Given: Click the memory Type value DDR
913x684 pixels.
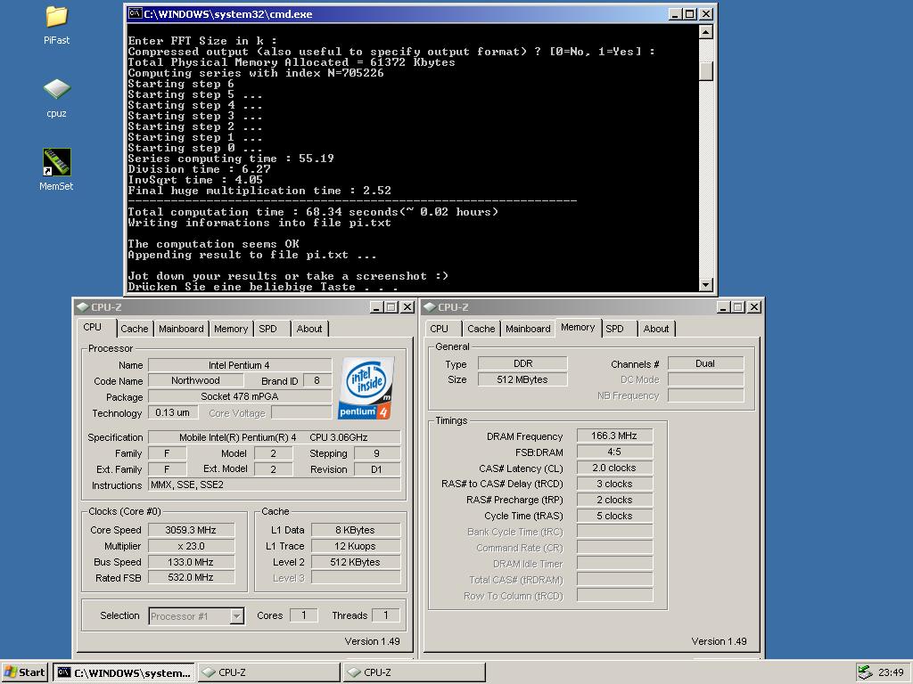Looking at the screenshot, I should tap(522, 363).
